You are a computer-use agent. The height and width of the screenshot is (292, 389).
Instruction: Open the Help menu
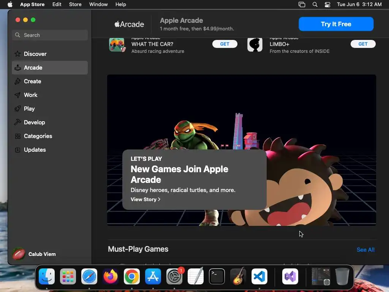tap(120, 5)
